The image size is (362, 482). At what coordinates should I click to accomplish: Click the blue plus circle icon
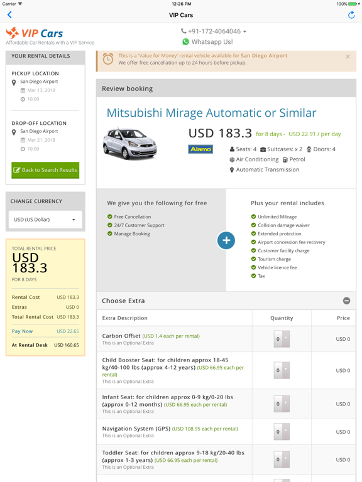226,240
